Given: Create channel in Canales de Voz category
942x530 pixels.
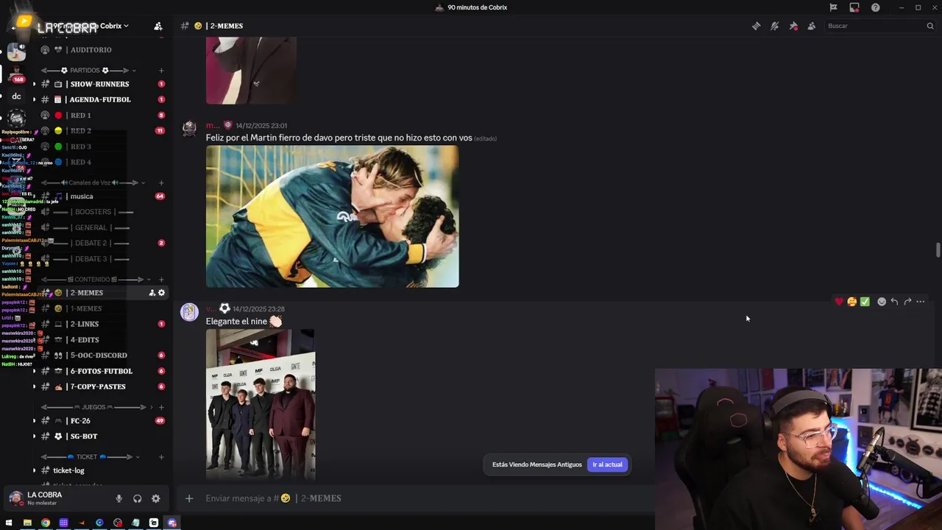Looking at the screenshot, I should 161,183.
